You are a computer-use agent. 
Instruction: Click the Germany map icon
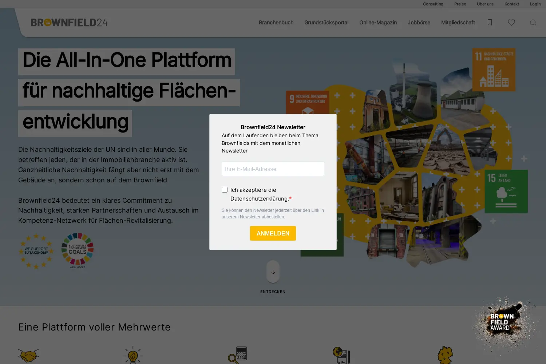[x=445, y=355]
